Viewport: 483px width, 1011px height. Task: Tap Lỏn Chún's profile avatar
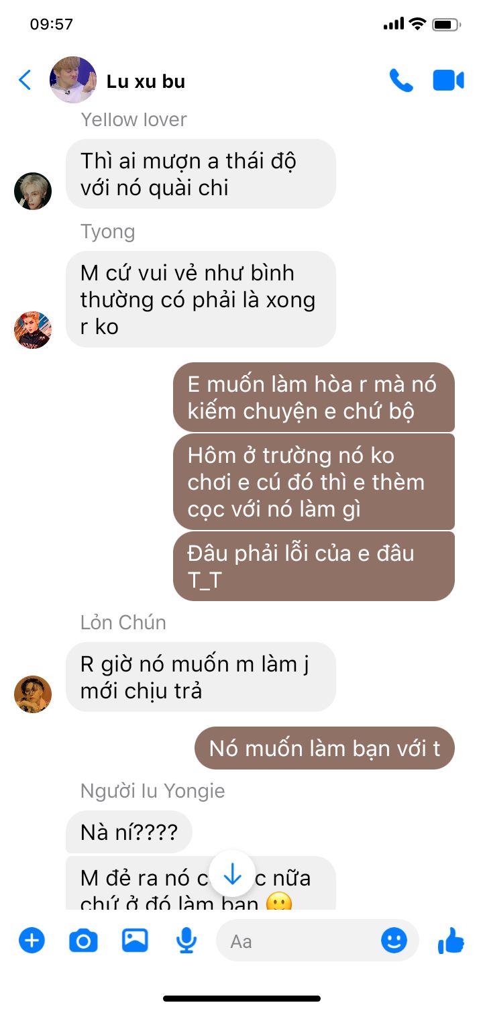pos(33,694)
